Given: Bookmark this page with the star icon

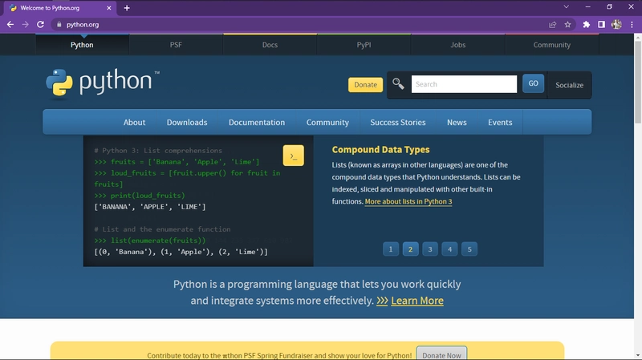Looking at the screenshot, I should coord(567,25).
